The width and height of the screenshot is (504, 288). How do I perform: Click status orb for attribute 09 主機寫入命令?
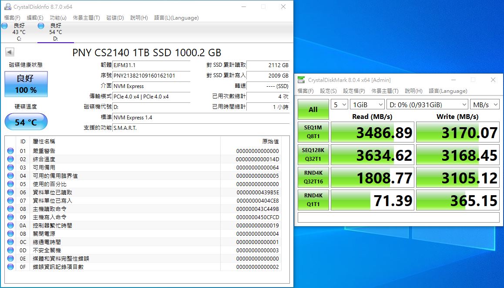pyautogui.click(x=10, y=217)
